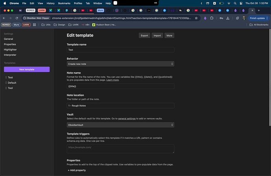Click the browser back arrow
The width and height of the screenshot is (271, 176).
coord(4,18)
